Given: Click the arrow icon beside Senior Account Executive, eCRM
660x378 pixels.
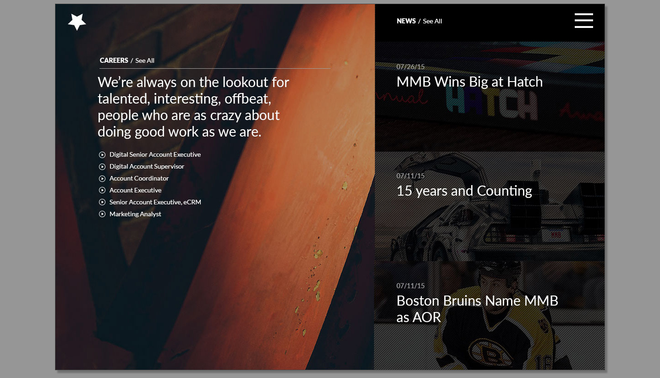Looking at the screenshot, I should click(102, 203).
